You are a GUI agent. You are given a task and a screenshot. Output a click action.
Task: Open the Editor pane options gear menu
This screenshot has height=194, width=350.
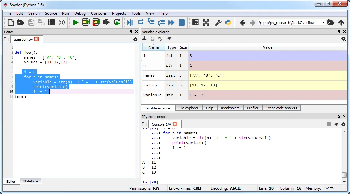click(135, 39)
